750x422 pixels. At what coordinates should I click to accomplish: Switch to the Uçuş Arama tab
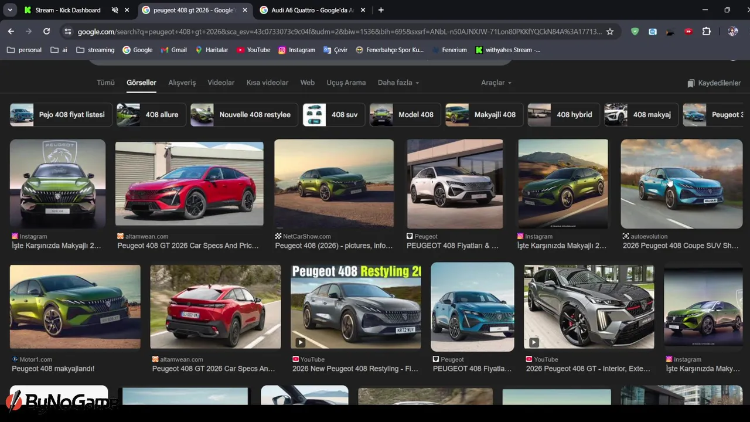tap(346, 83)
